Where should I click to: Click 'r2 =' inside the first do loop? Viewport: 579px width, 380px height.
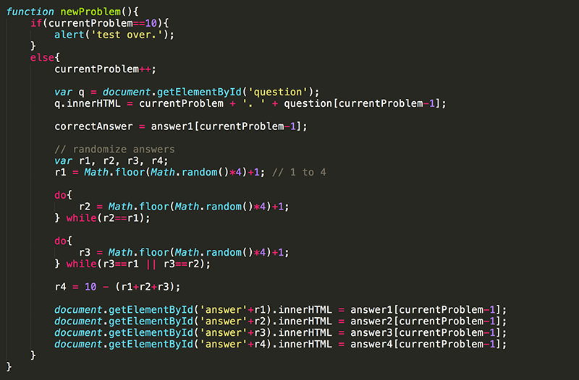point(91,207)
